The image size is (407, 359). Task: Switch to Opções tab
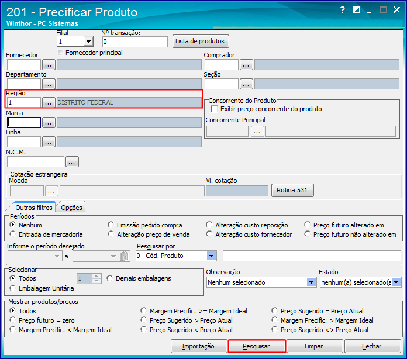(x=71, y=208)
